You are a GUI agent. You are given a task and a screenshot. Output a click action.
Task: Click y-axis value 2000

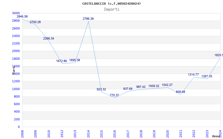16,51
